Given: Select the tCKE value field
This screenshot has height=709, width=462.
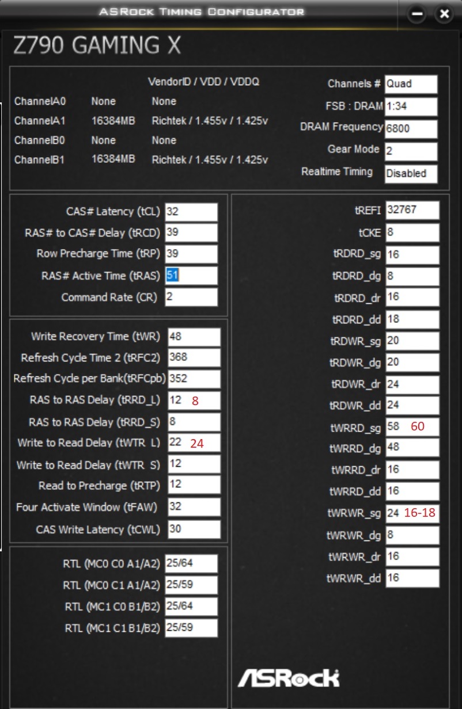Looking at the screenshot, I should (x=412, y=232).
